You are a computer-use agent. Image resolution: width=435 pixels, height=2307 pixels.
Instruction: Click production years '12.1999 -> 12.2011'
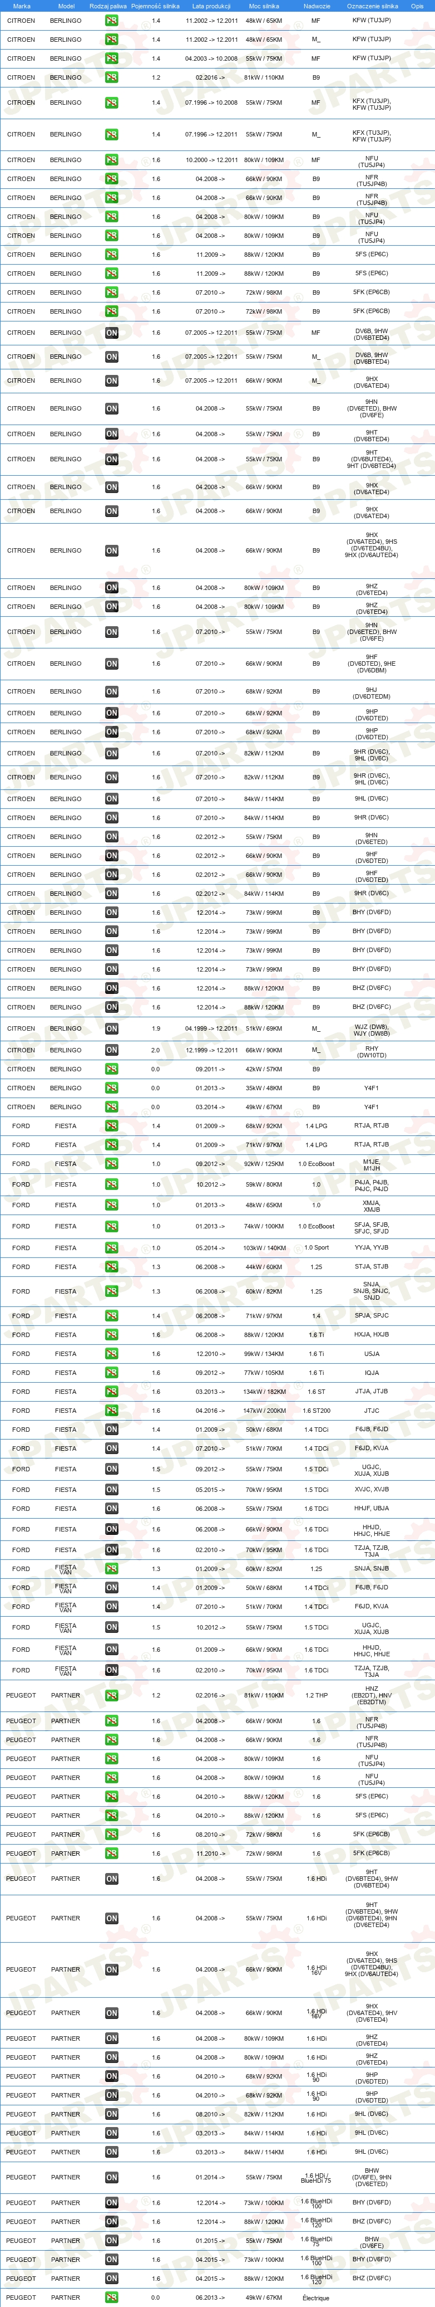coord(211,1051)
